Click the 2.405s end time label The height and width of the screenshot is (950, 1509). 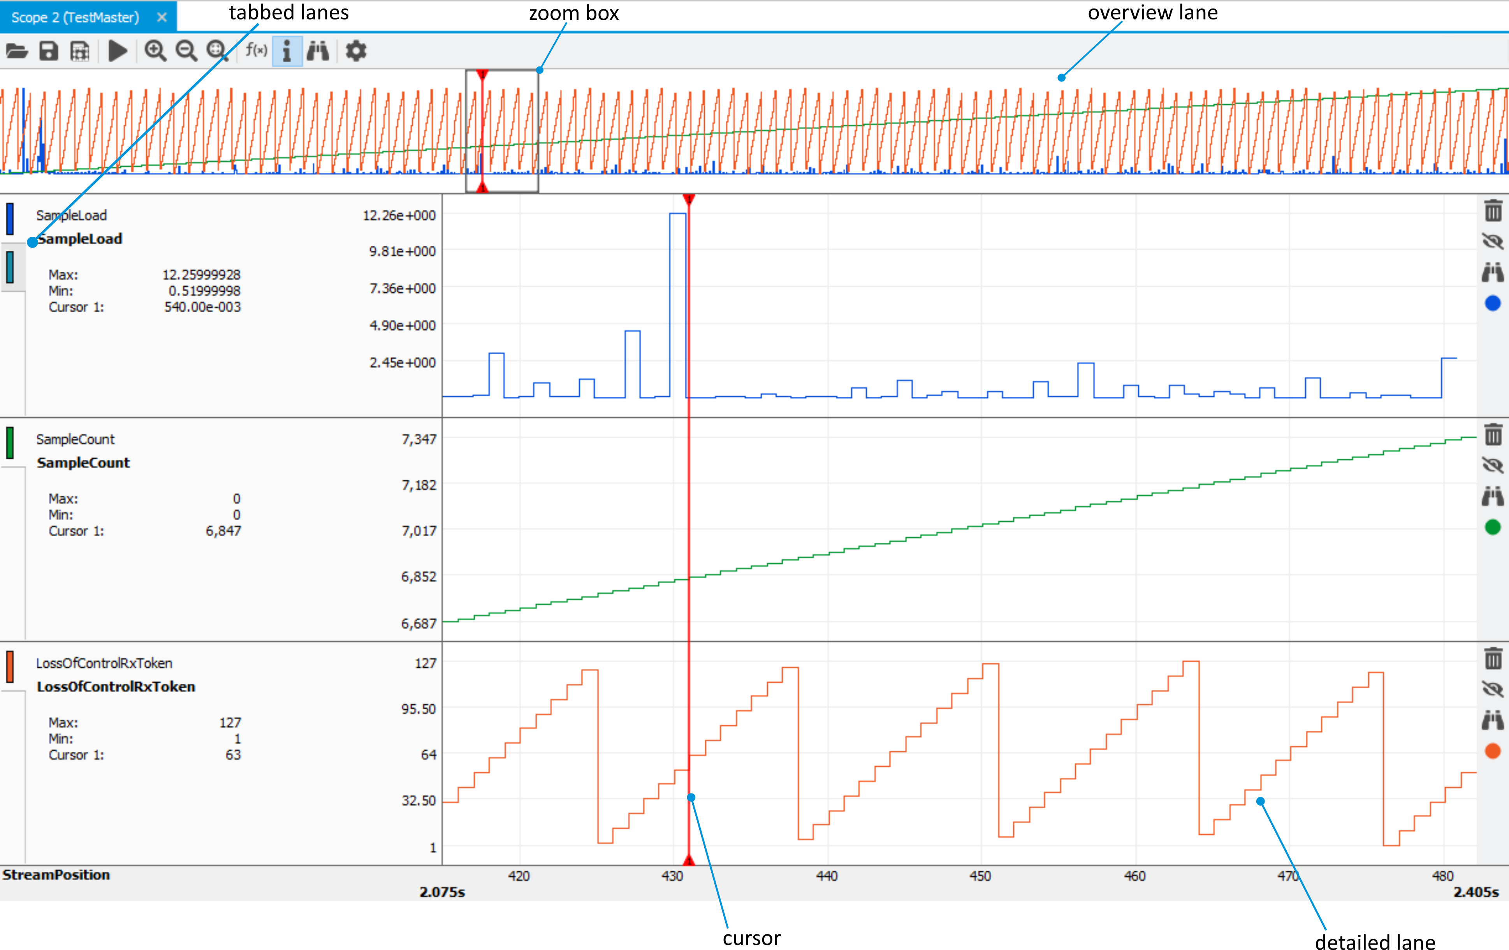point(1476,892)
